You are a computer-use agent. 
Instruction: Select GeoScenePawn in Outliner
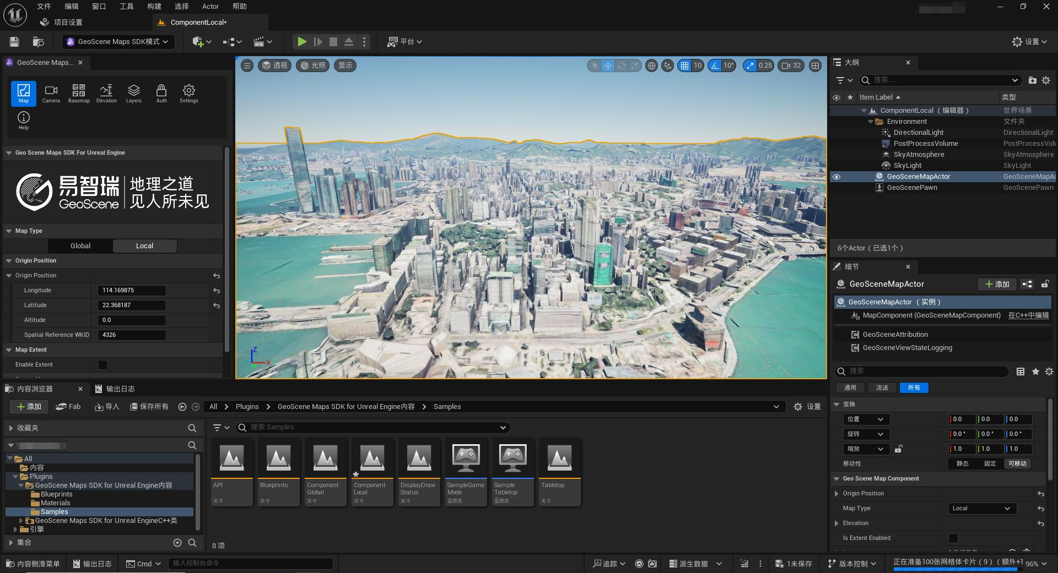(912, 188)
